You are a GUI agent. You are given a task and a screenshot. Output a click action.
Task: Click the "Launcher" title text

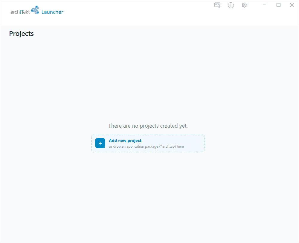pos(52,12)
